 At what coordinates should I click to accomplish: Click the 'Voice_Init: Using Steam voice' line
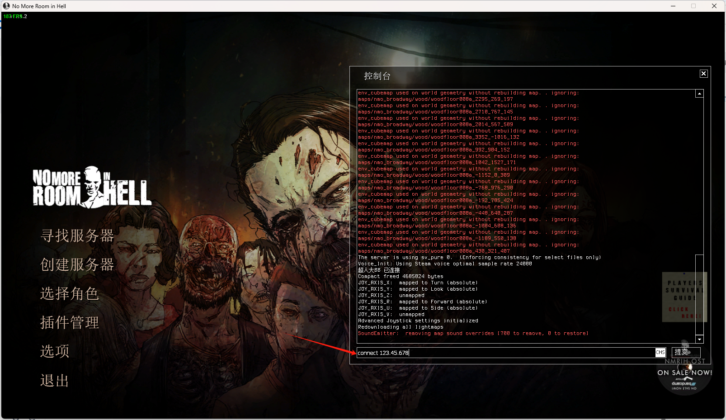point(445,264)
